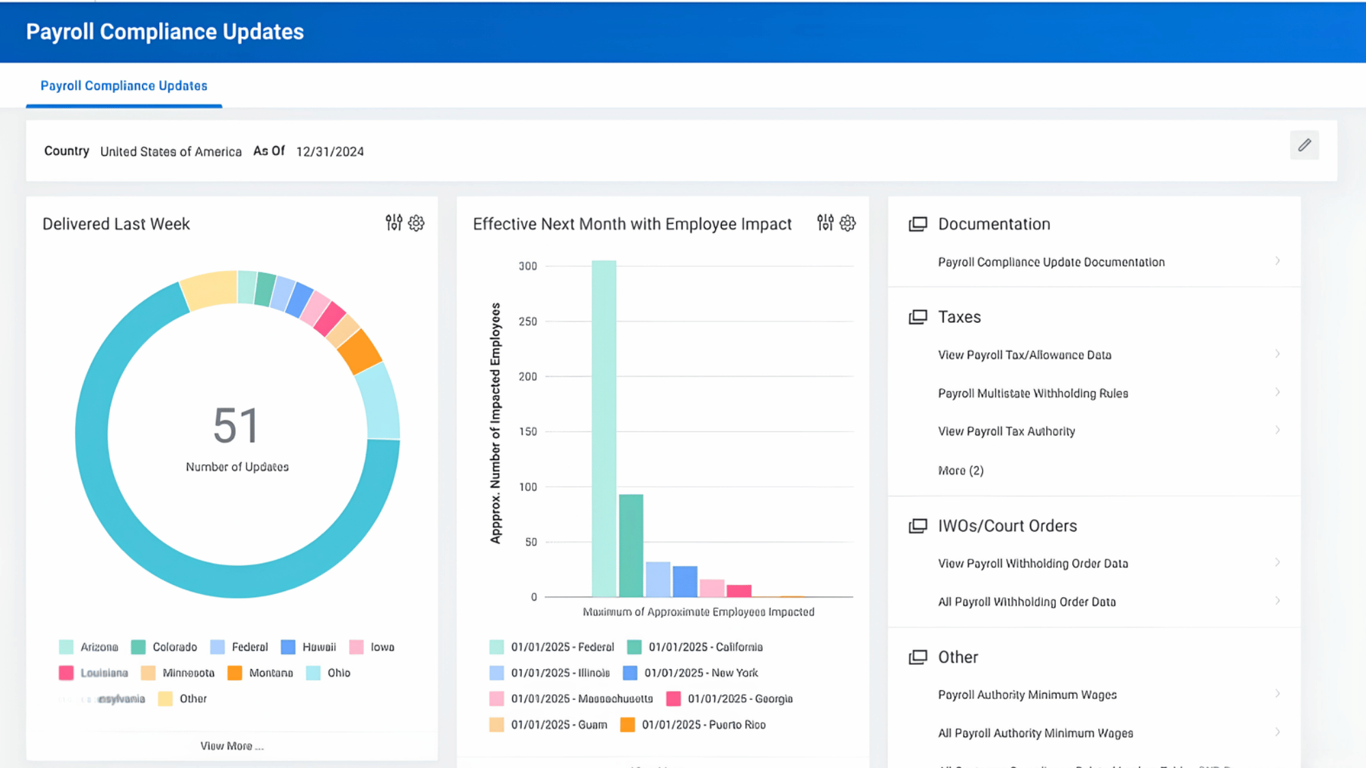The image size is (1366, 768).
Task: Click chevron next to Payroll Compliance Update Documentation
Action: (1277, 261)
